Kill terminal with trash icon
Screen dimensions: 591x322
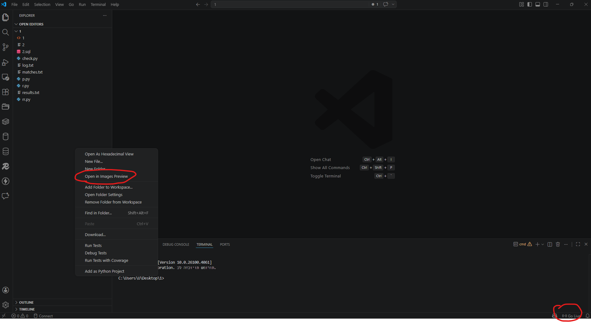point(558,244)
